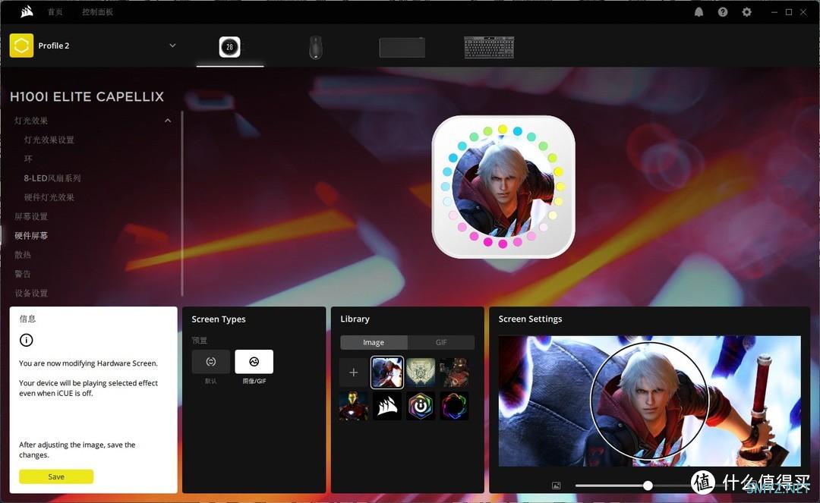Open 散热 in the sidebar
Screen dimensions: 820x503
click(x=23, y=255)
